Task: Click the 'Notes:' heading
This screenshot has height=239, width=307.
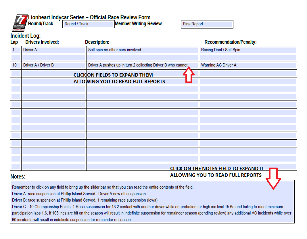Action: [18, 177]
